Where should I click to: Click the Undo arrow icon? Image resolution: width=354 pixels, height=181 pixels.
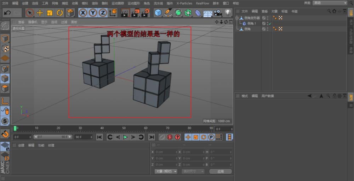(7, 13)
